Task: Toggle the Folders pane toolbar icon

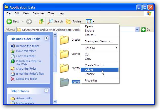Action: coord(68,21)
